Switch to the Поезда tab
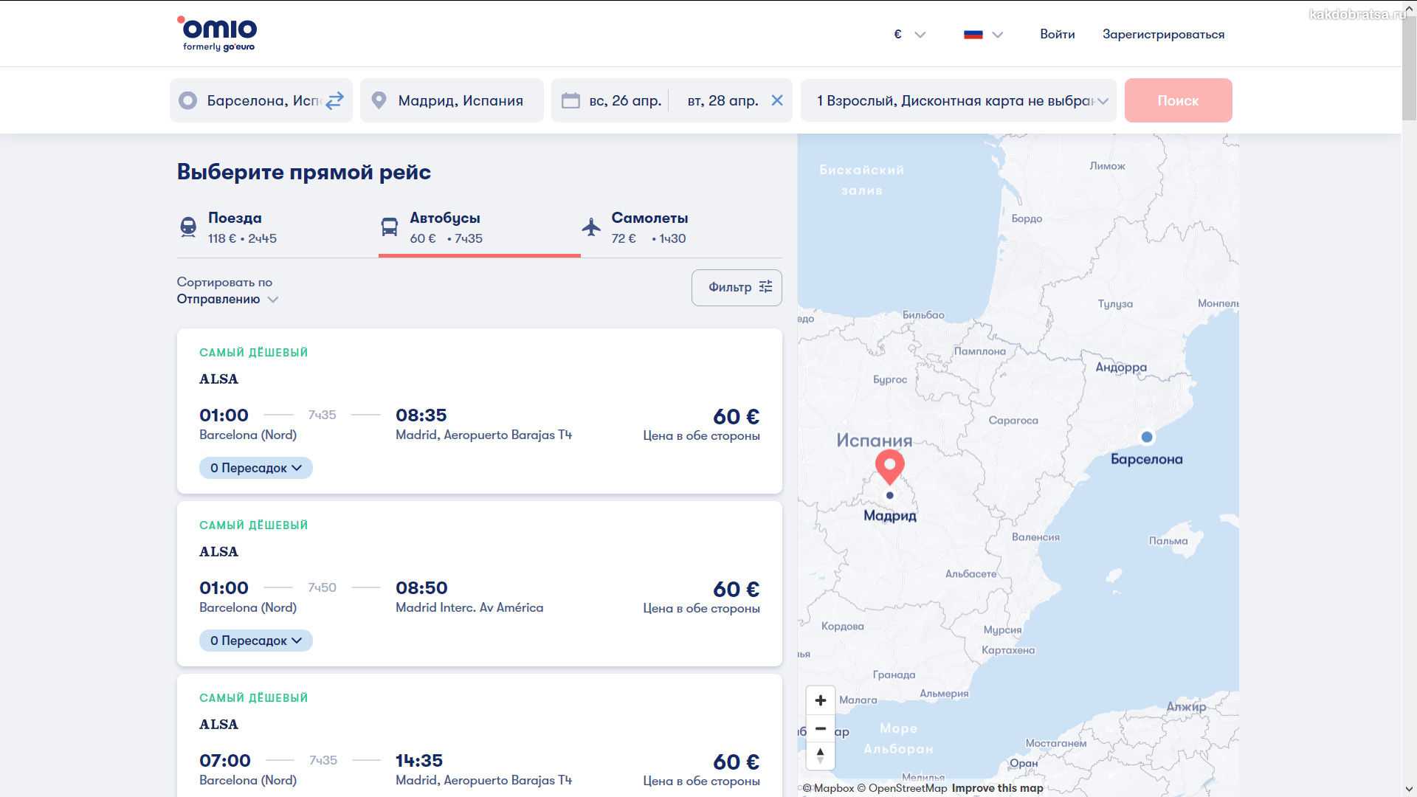The image size is (1417, 797). coord(277,228)
